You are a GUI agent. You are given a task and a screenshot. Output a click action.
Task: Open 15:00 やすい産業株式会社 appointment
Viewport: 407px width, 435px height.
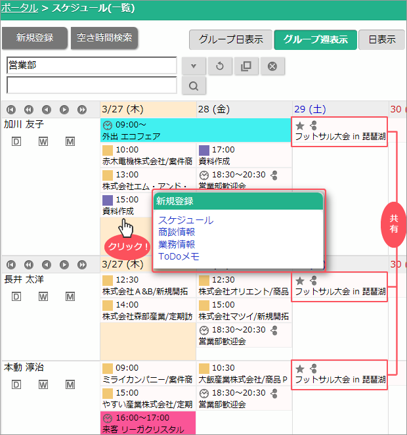tap(148, 398)
